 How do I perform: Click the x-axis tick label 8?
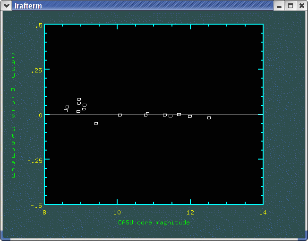(x=44, y=213)
